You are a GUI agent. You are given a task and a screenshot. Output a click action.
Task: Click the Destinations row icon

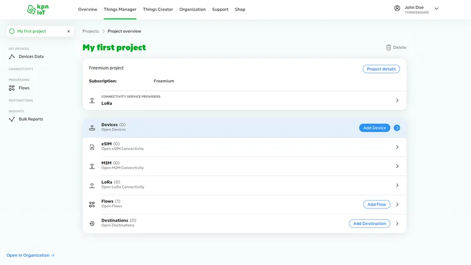coord(92,224)
